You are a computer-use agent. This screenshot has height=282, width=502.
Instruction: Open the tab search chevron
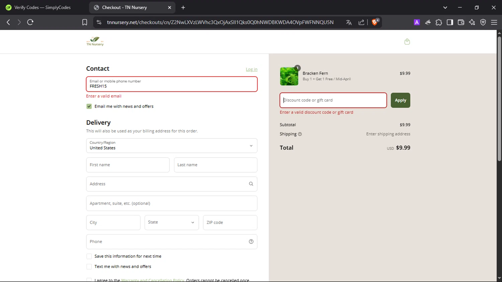point(445,7)
